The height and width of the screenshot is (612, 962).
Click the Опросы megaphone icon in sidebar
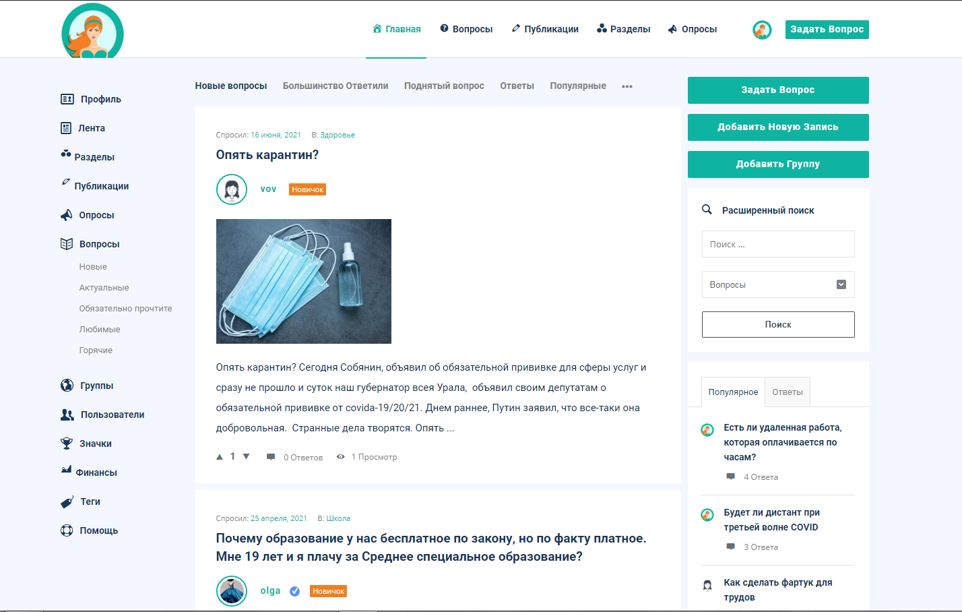(x=66, y=215)
